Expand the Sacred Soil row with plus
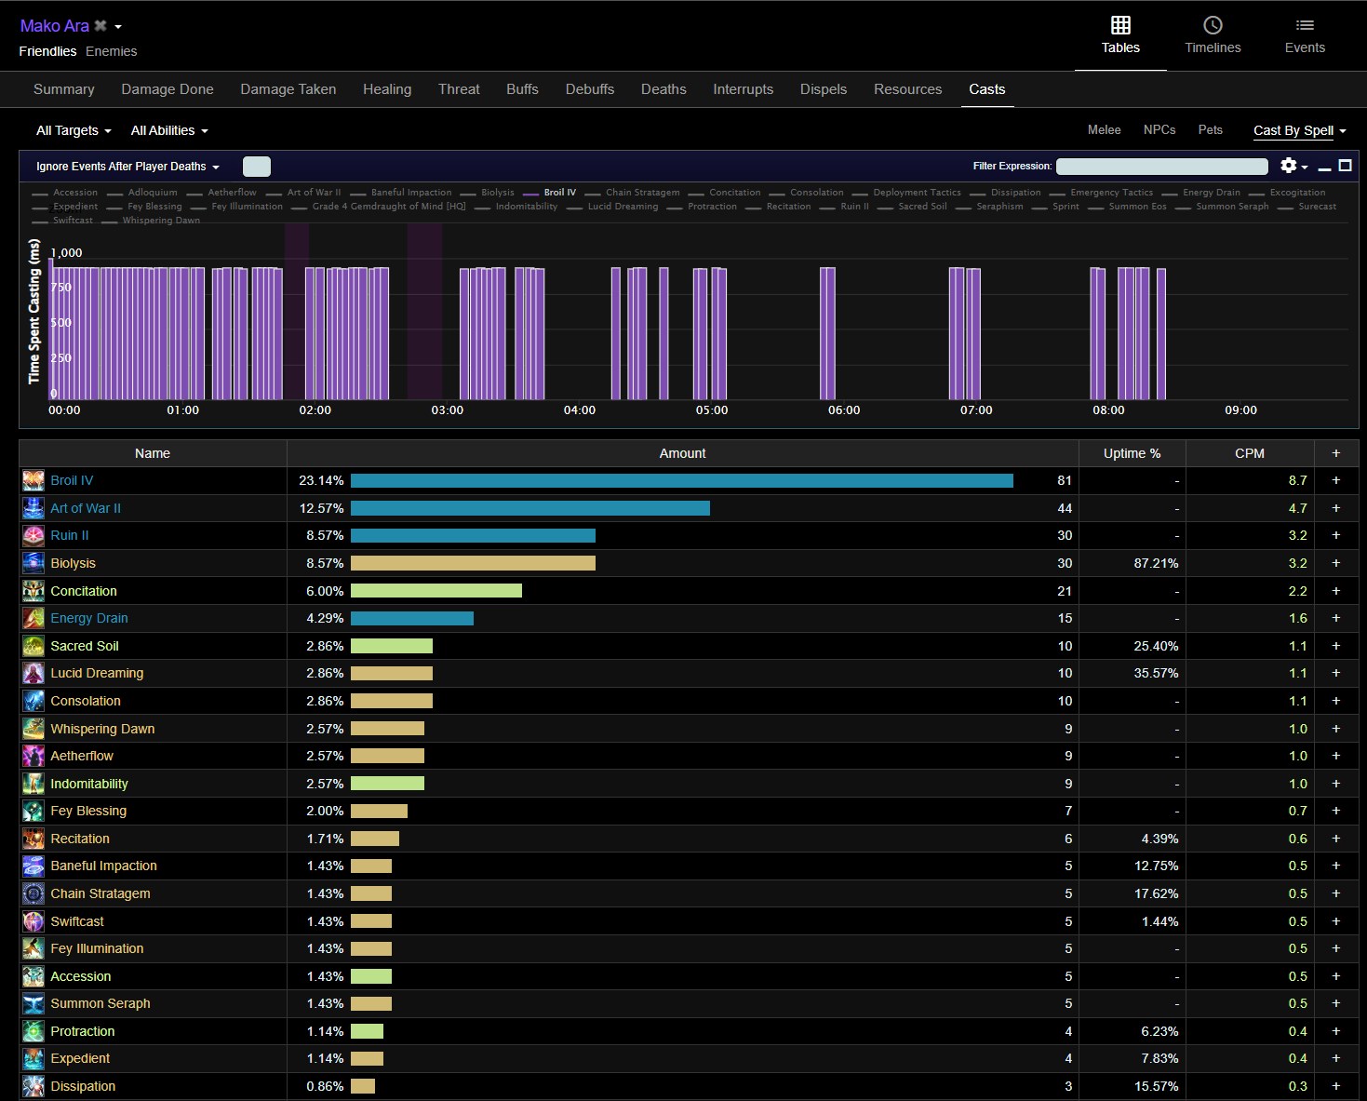The image size is (1367, 1101). (1336, 646)
